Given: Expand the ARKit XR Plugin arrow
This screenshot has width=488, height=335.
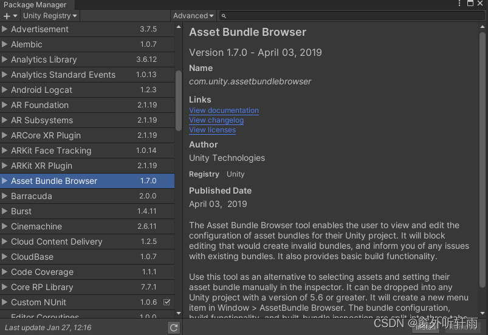Looking at the screenshot, I should pyautogui.click(x=4, y=166).
